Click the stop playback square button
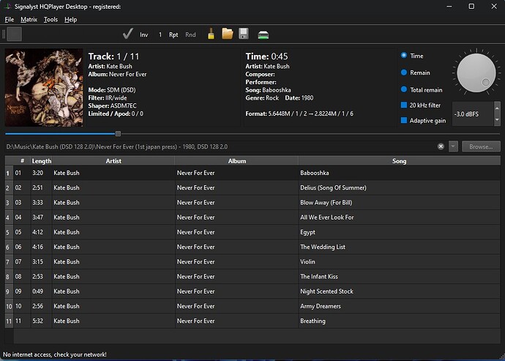This screenshot has width=505, height=361. [15, 34]
